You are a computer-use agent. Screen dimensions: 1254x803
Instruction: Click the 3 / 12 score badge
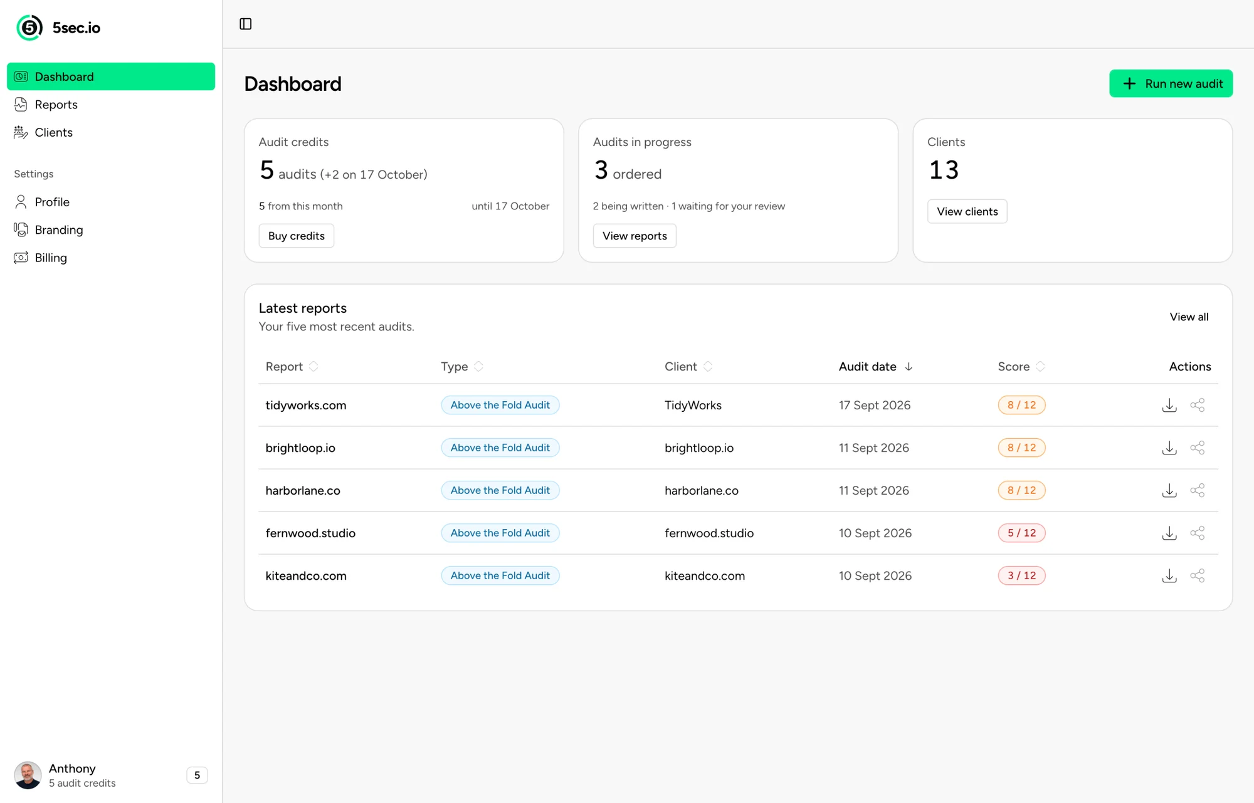coord(1021,575)
